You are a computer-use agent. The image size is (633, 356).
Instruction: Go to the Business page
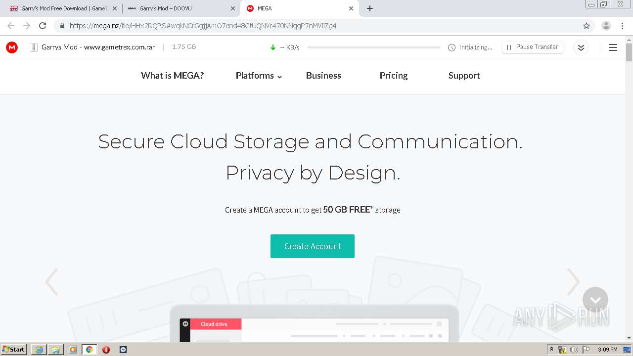click(323, 76)
